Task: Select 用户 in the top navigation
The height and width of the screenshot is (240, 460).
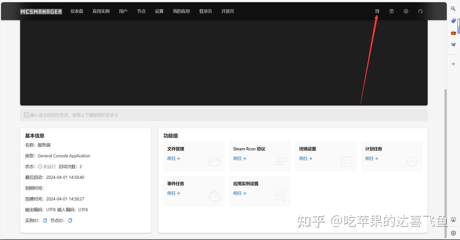Action: (x=123, y=11)
